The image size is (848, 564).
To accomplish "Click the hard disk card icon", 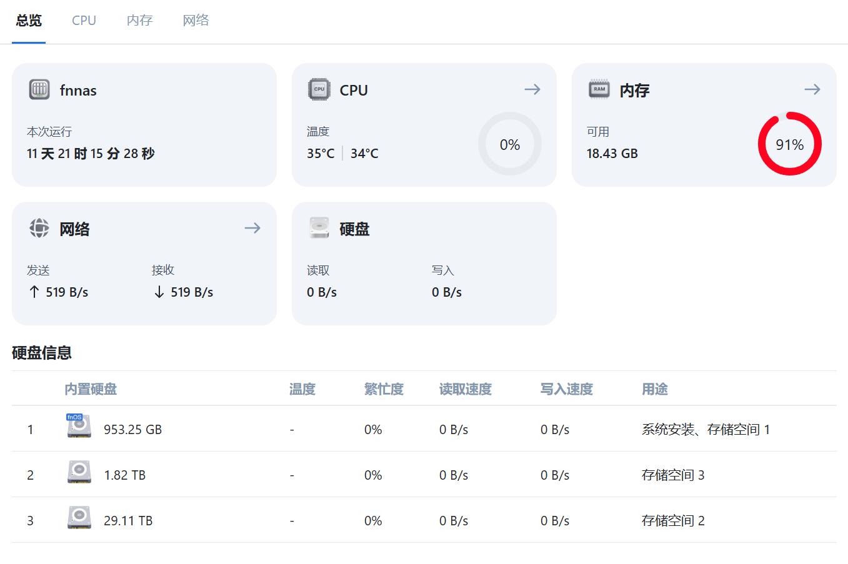I will [319, 228].
